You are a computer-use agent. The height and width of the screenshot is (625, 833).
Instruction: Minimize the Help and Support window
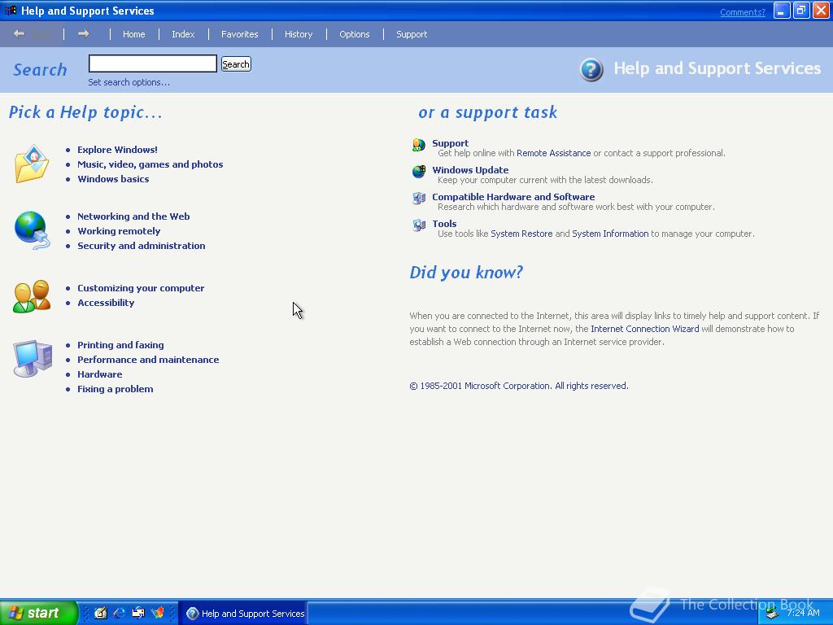(x=782, y=11)
